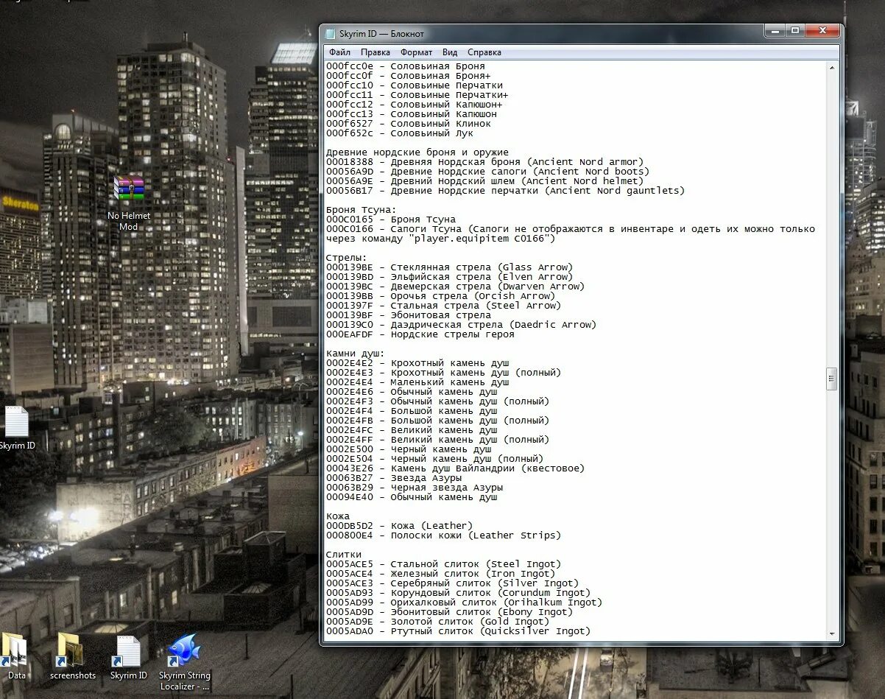Click line 00018388 Древняя Нордская броня
This screenshot has width=885, height=699.
[x=485, y=162]
